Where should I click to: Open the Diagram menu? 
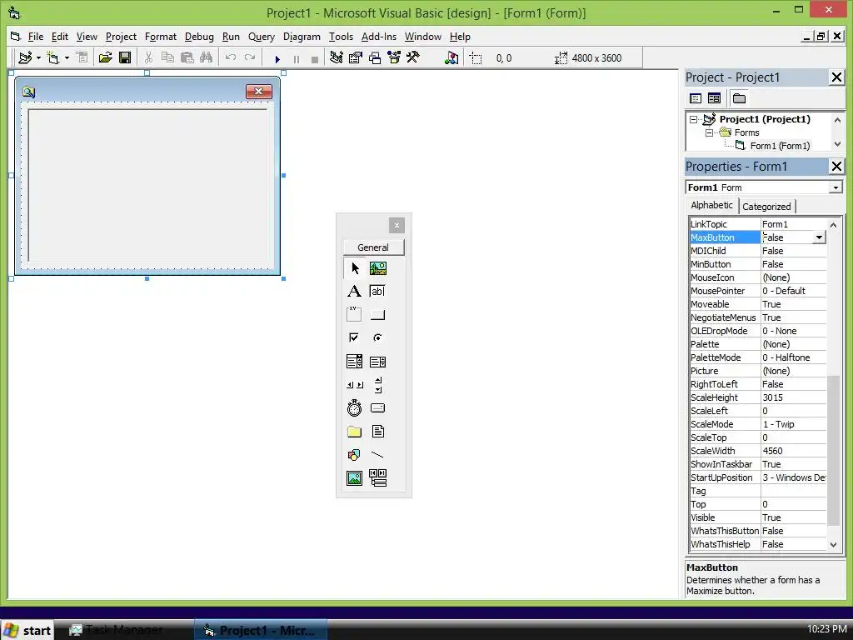pyautogui.click(x=302, y=37)
